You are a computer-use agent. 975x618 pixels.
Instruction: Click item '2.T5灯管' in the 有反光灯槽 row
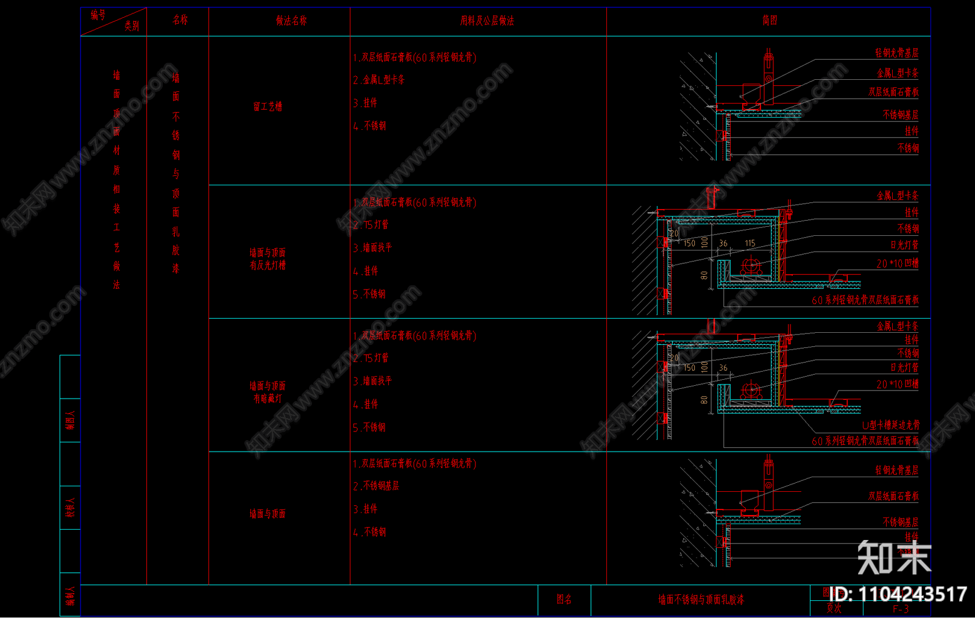pyautogui.click(x=370, y=224)
